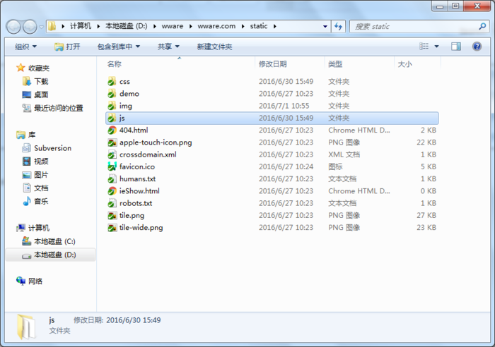Click the 计算机 breadcrumb segment
The image size is (495, 347).
pyautogui.click(x=81, y=26)
